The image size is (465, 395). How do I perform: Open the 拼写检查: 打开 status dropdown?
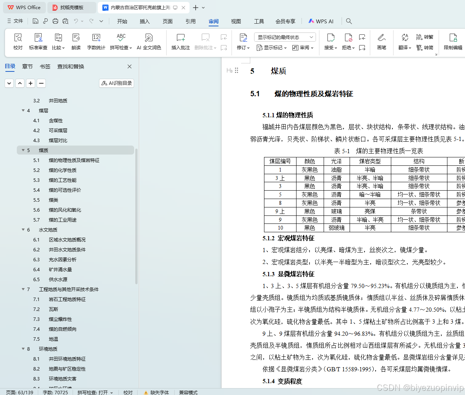(x=95, y=392)
